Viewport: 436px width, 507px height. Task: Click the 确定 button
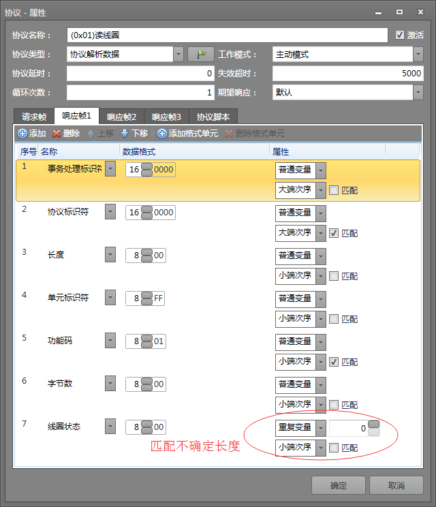(x=339, y=485)
